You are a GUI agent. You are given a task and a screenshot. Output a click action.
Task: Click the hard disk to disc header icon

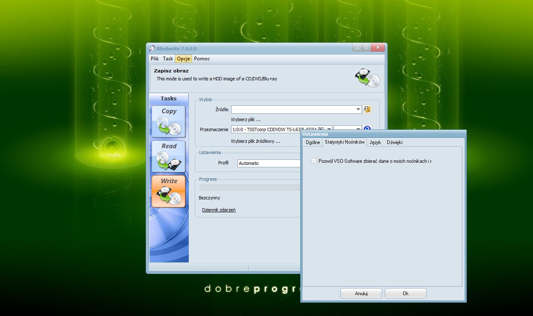click(x=367, y=78)
